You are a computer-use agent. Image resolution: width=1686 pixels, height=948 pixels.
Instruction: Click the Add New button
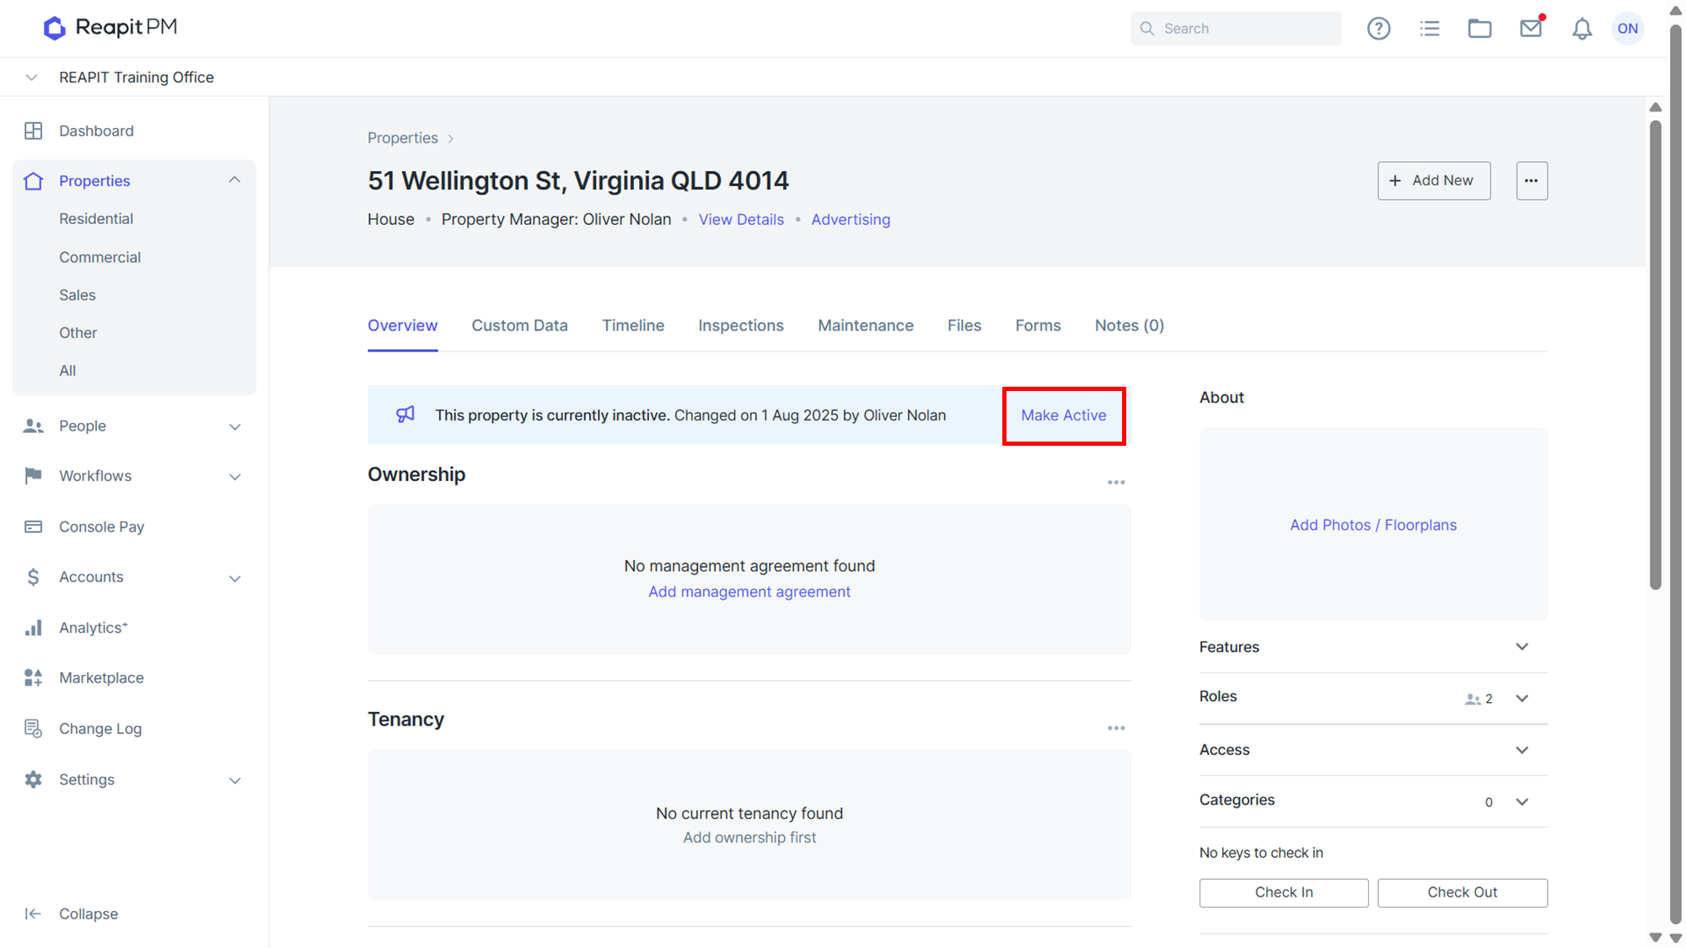click(x=1434, y=180)
